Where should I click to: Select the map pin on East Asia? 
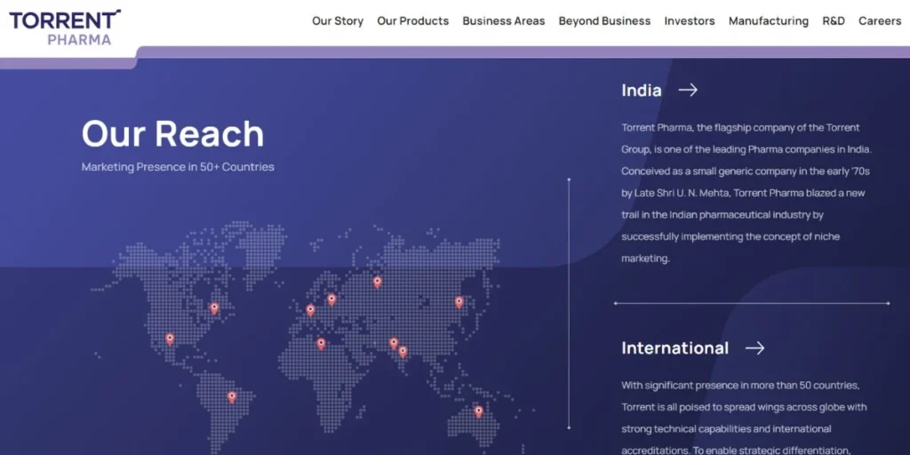click(x=459, y=302)
